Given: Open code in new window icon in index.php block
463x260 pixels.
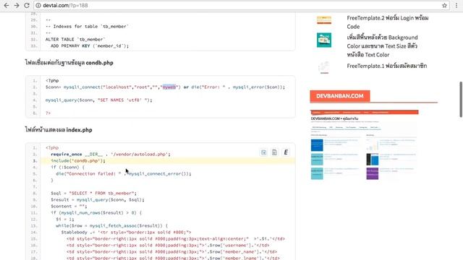Looking at the screenshot, I should click(x=263, y=152).
